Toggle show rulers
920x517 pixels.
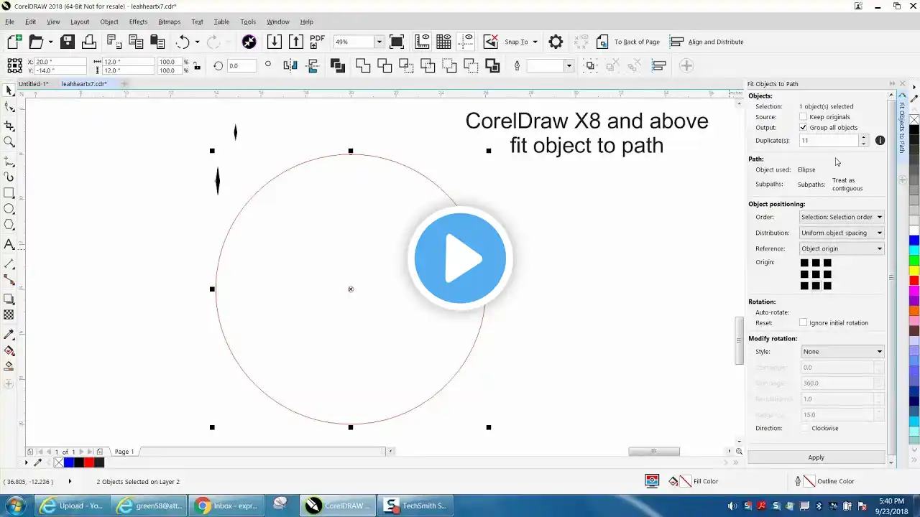coord(422,42)
